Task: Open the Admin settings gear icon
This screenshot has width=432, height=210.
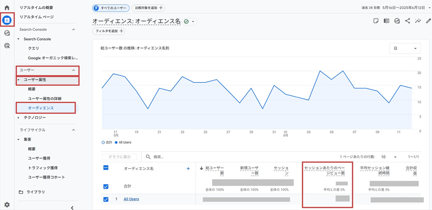Action: [x=7, y=205]
